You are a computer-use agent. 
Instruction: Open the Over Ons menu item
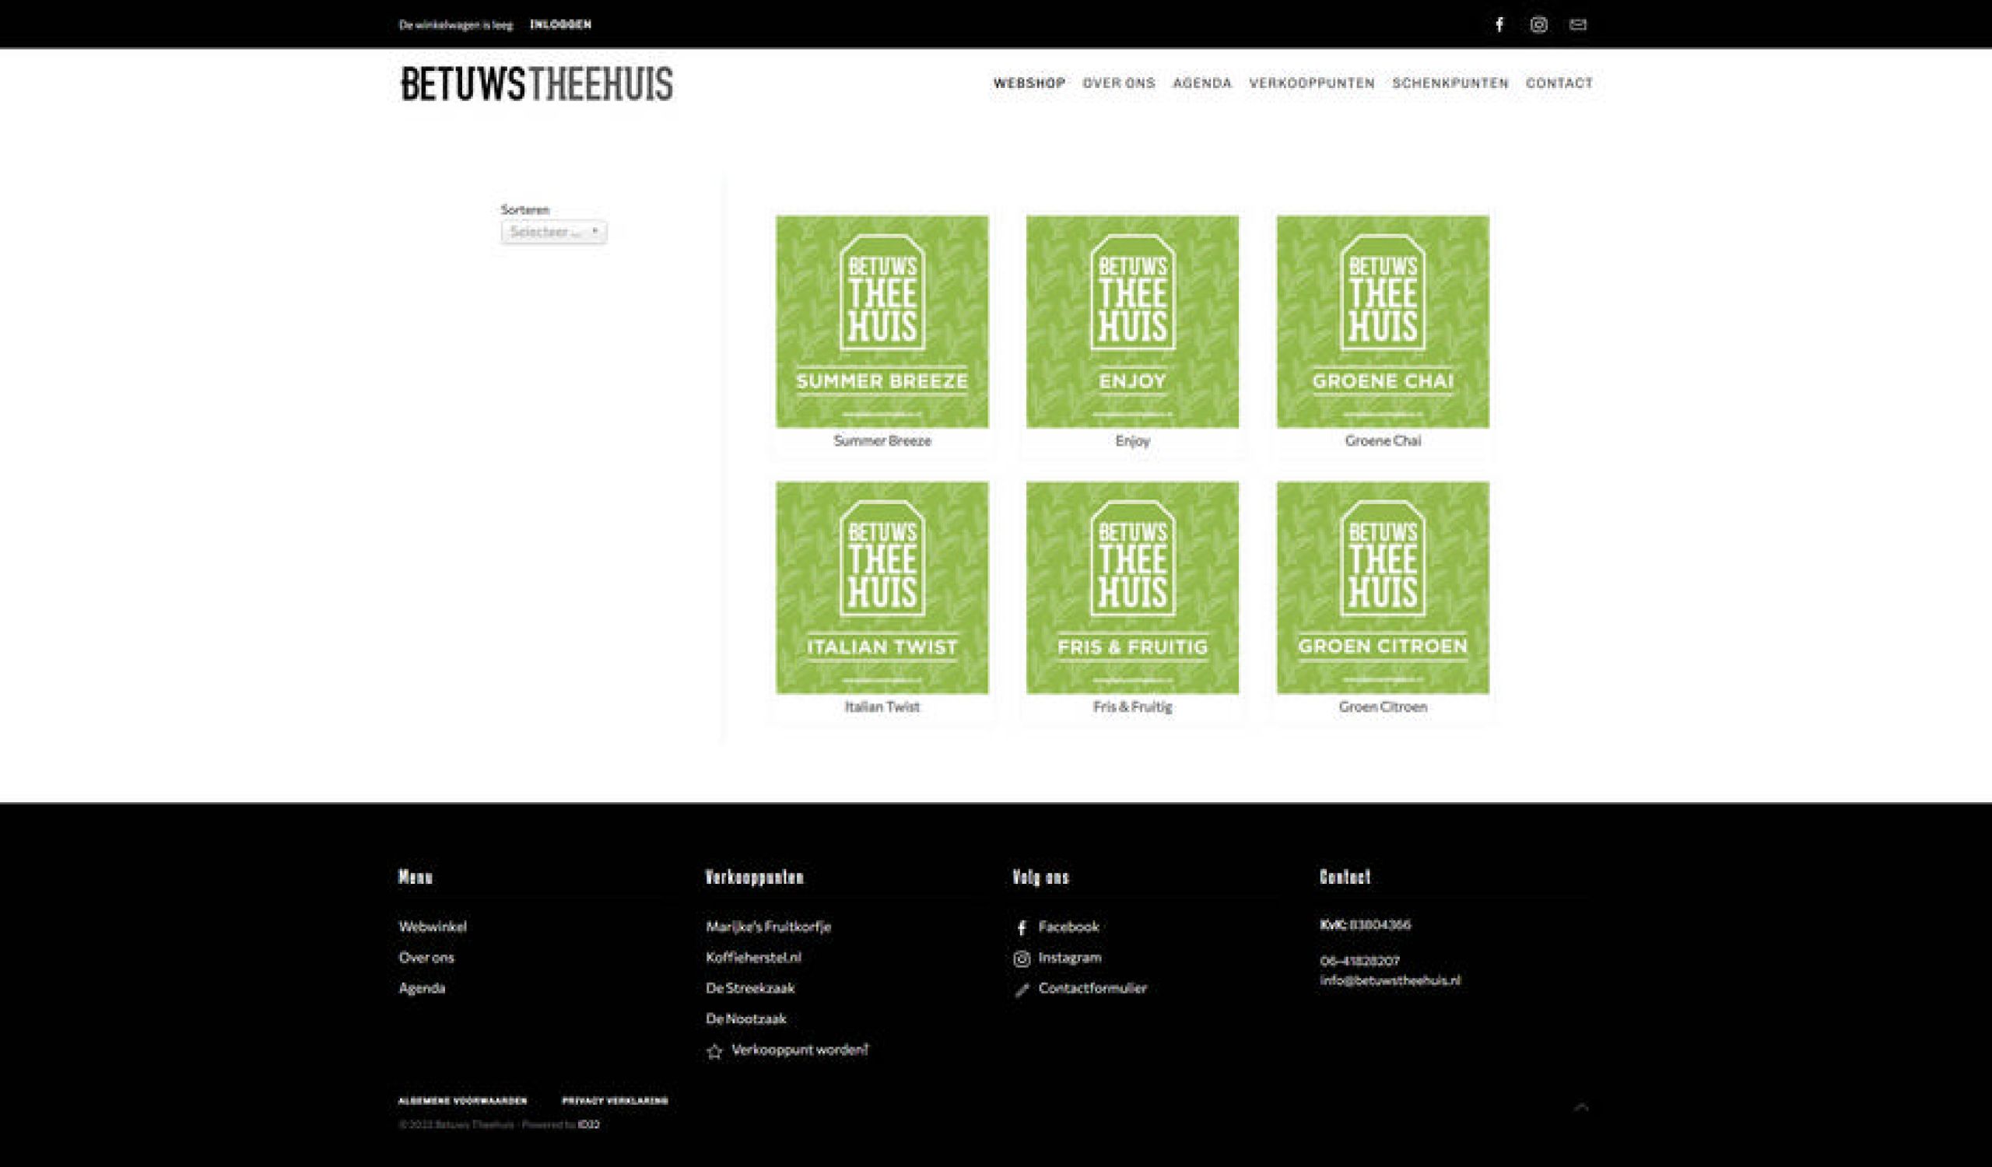pyautogui.click(x=1118, y=83)
